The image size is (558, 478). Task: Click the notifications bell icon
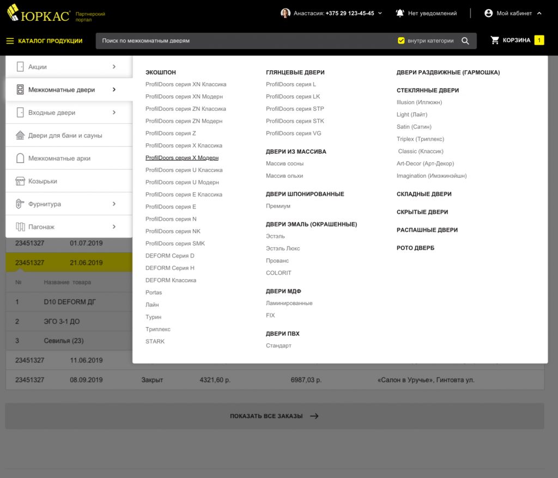coord(400,13)
